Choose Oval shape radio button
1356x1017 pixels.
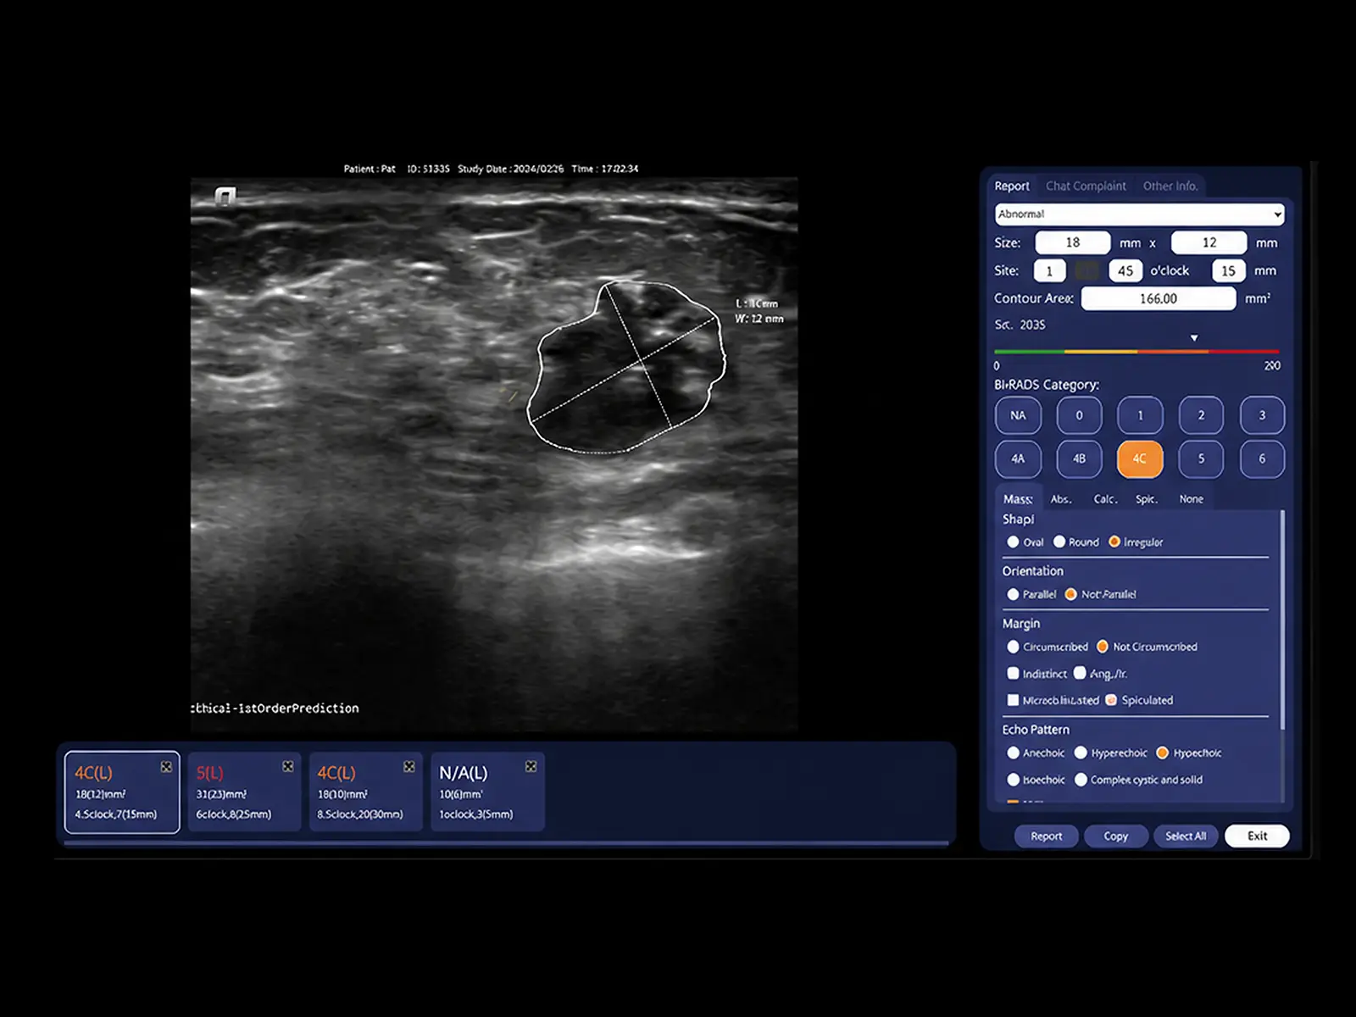pos(1013,542)
